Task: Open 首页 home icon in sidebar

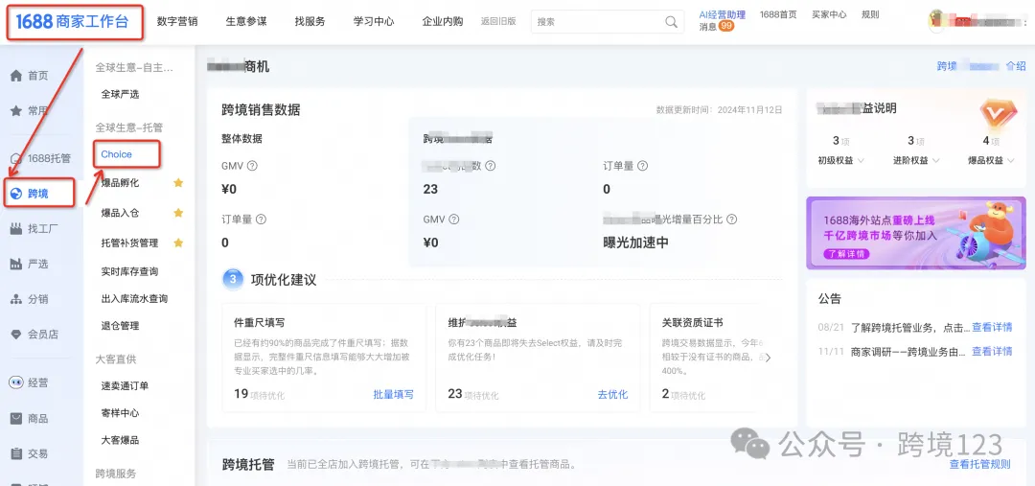Action: click(16, 76)
